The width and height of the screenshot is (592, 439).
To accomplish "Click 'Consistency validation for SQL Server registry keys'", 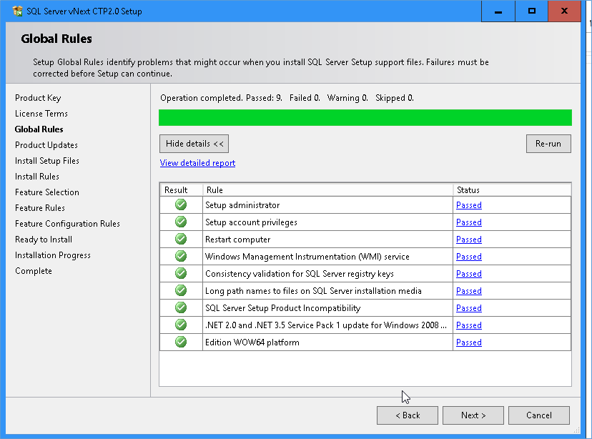I will click(x=300, y=274).
